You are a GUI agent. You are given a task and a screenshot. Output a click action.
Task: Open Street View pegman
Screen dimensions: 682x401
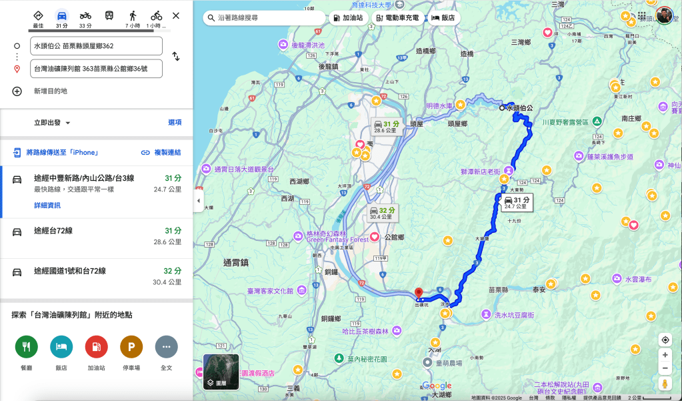click(x=665, y=384)
